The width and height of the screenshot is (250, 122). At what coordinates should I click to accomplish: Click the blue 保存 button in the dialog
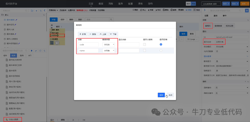(x=161, y=95)
